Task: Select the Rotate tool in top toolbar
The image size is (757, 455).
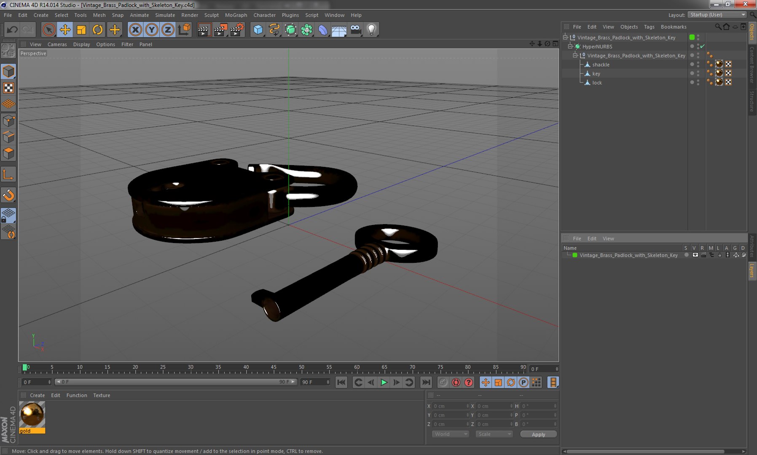Action: click(97, 29)
